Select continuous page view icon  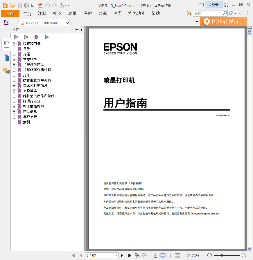[x=163, y=256]
